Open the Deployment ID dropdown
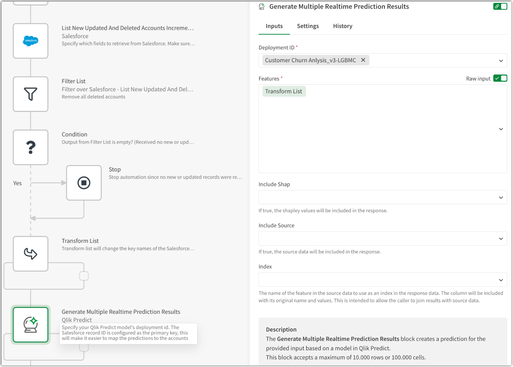Image resolution: width=513 pixels, height=367 pixels. (x=501, y=60)
